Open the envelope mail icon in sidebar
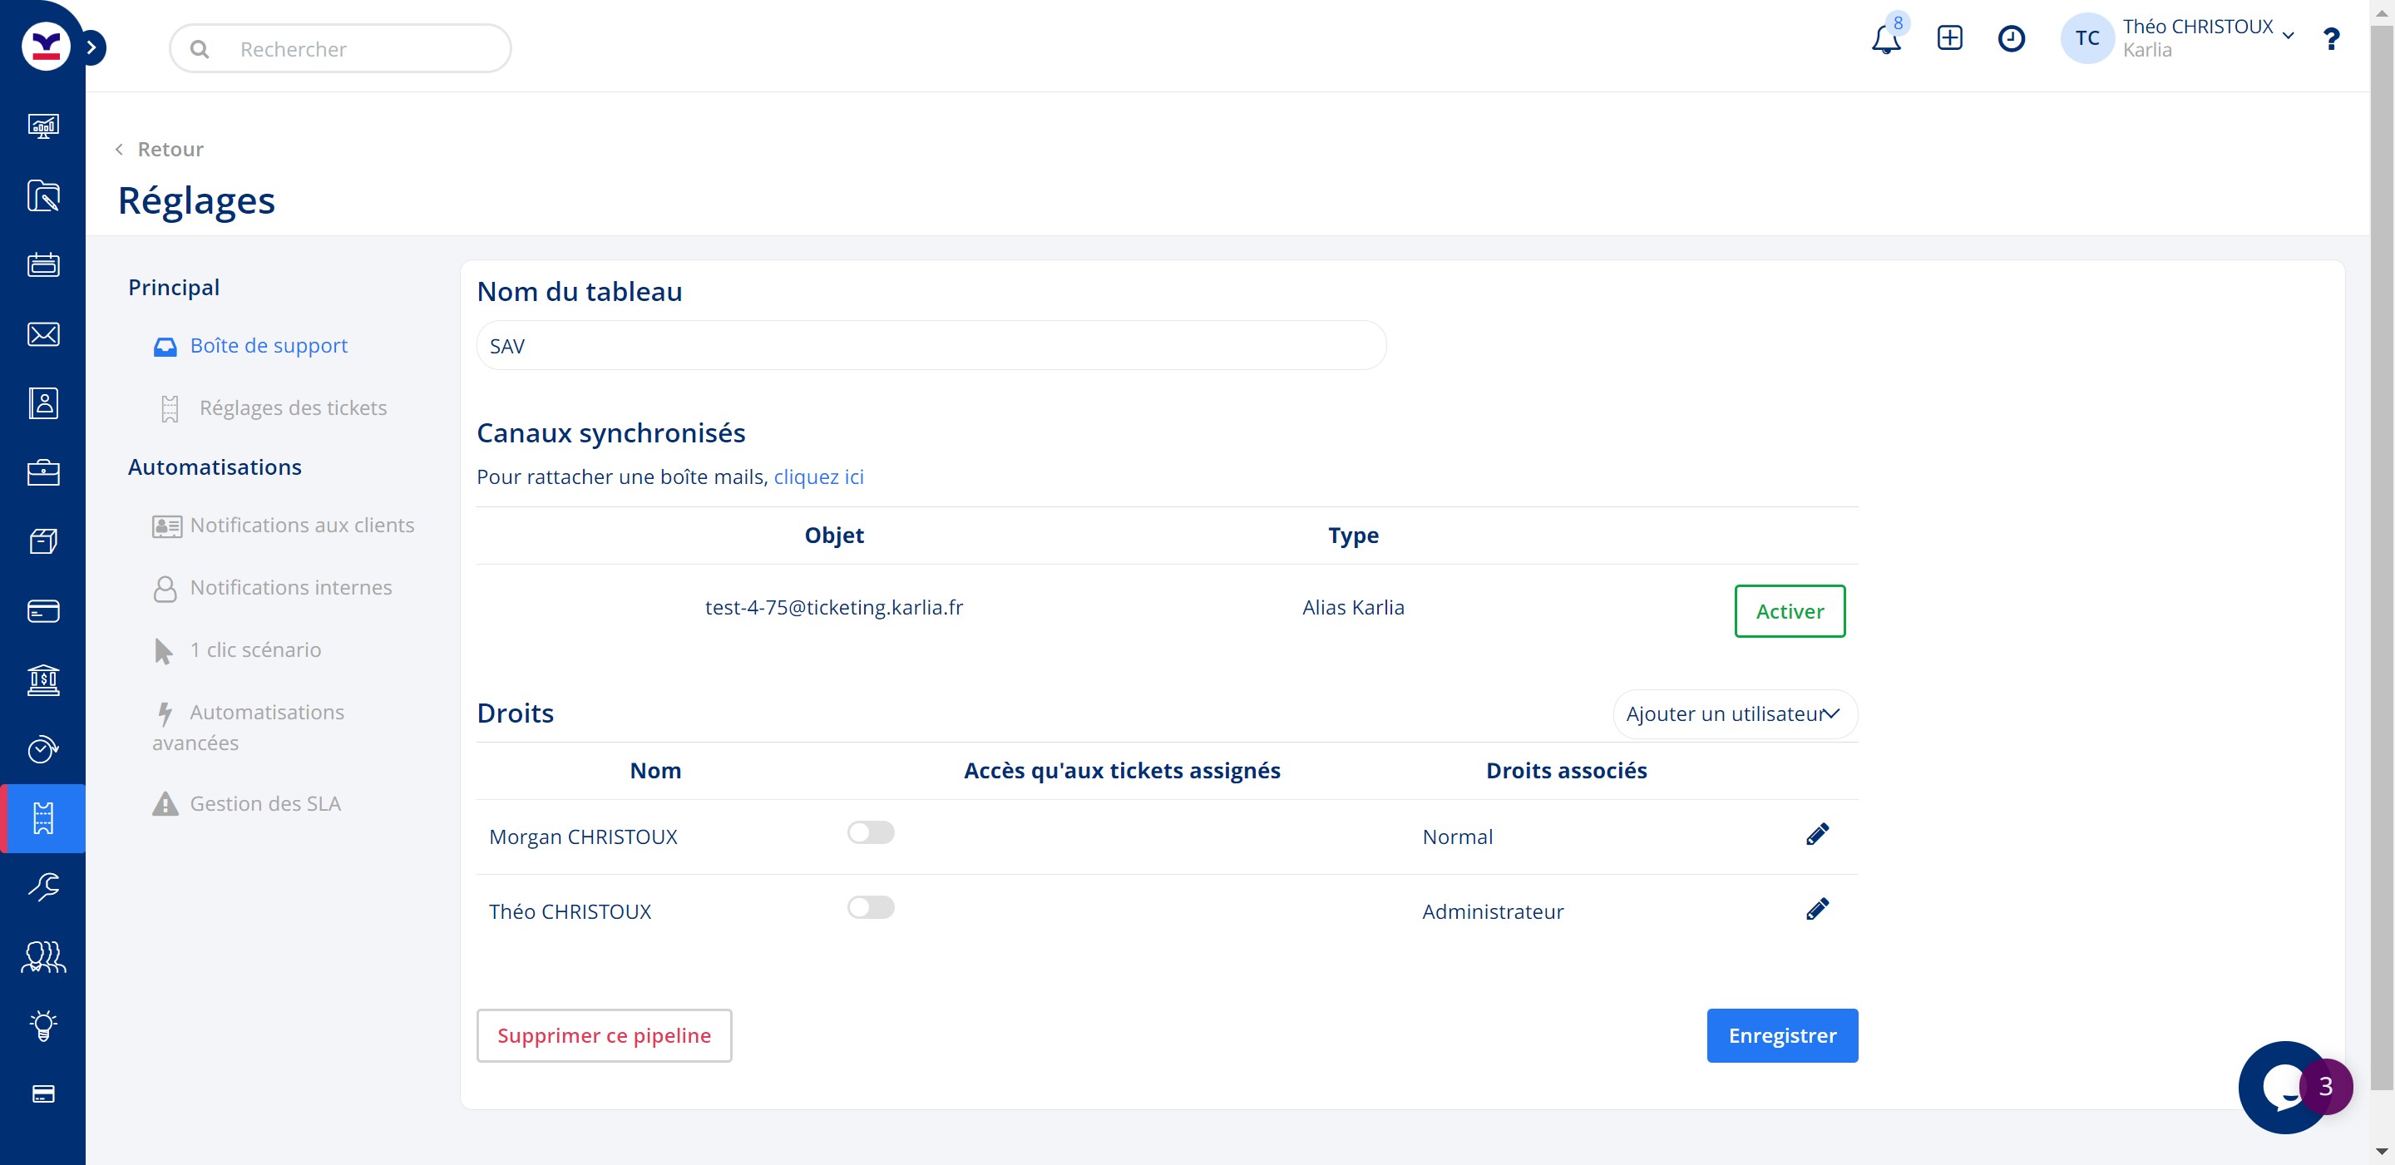The width and height of the screenshot is (2395, 1165). pyautogui.click(x=42, y=335)
